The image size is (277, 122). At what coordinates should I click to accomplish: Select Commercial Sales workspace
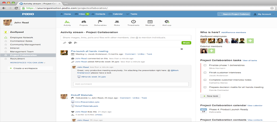tap(21, 41)
